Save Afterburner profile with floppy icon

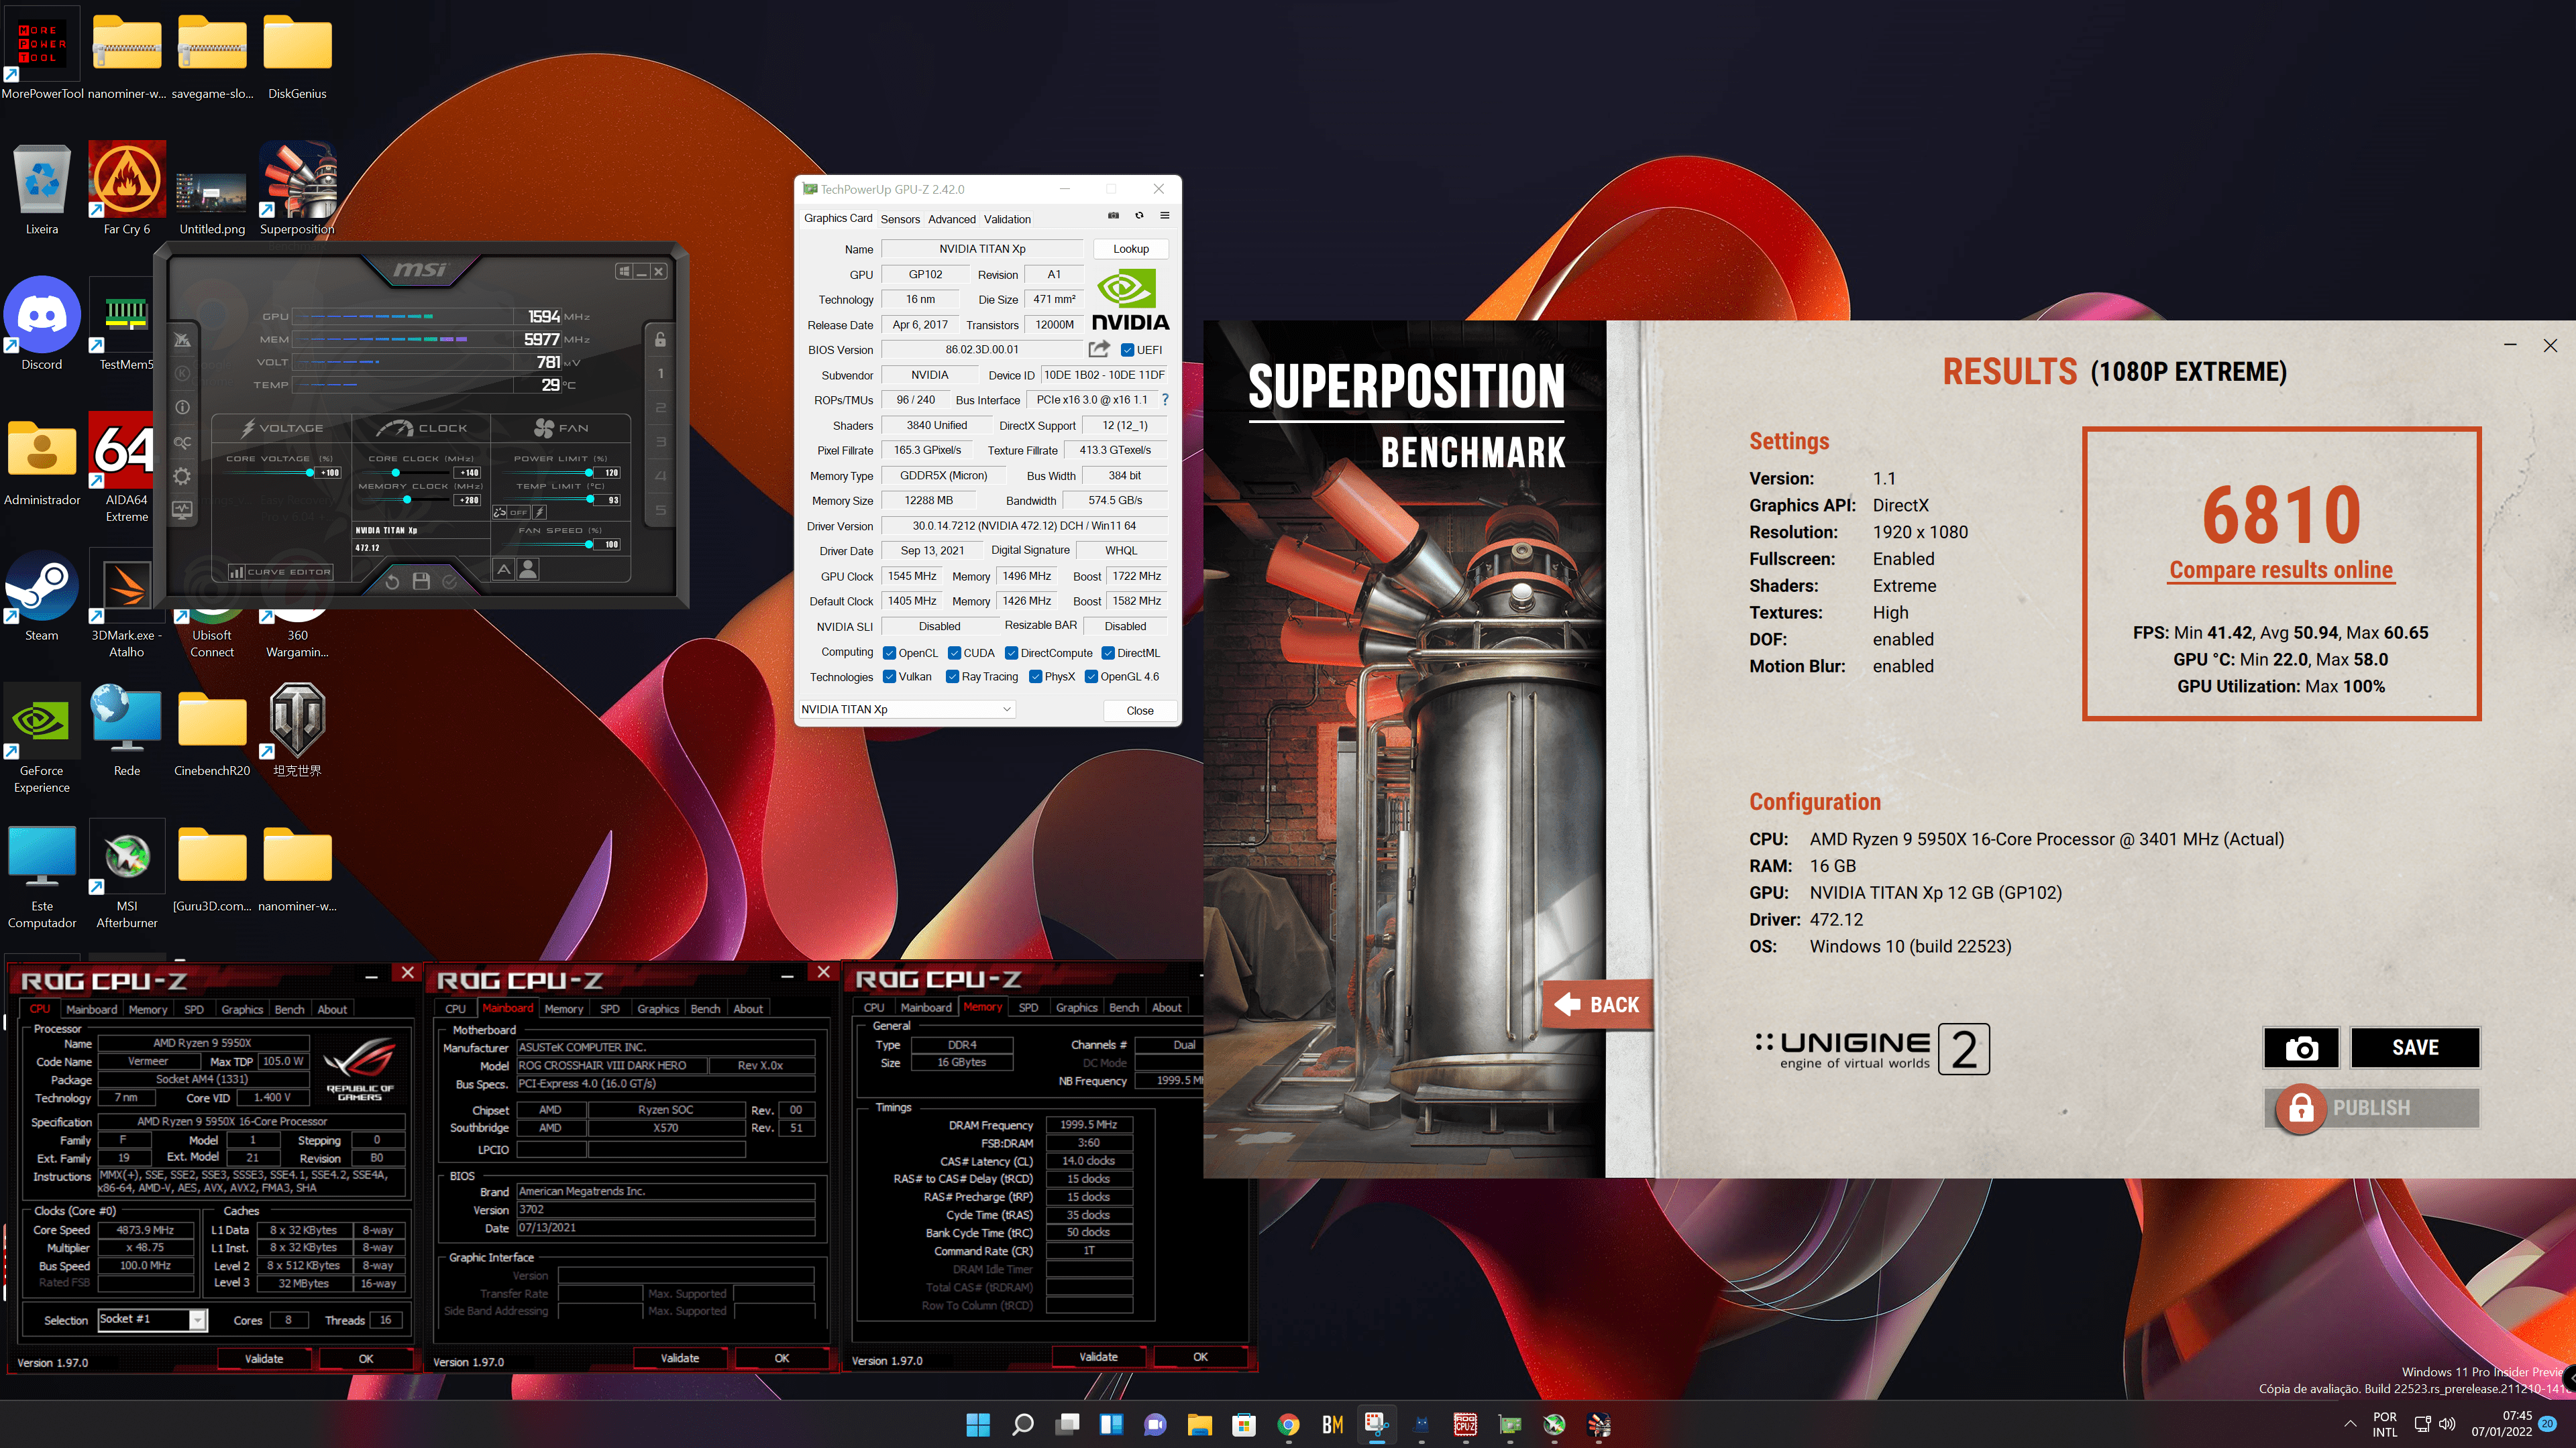coord(421,582)
